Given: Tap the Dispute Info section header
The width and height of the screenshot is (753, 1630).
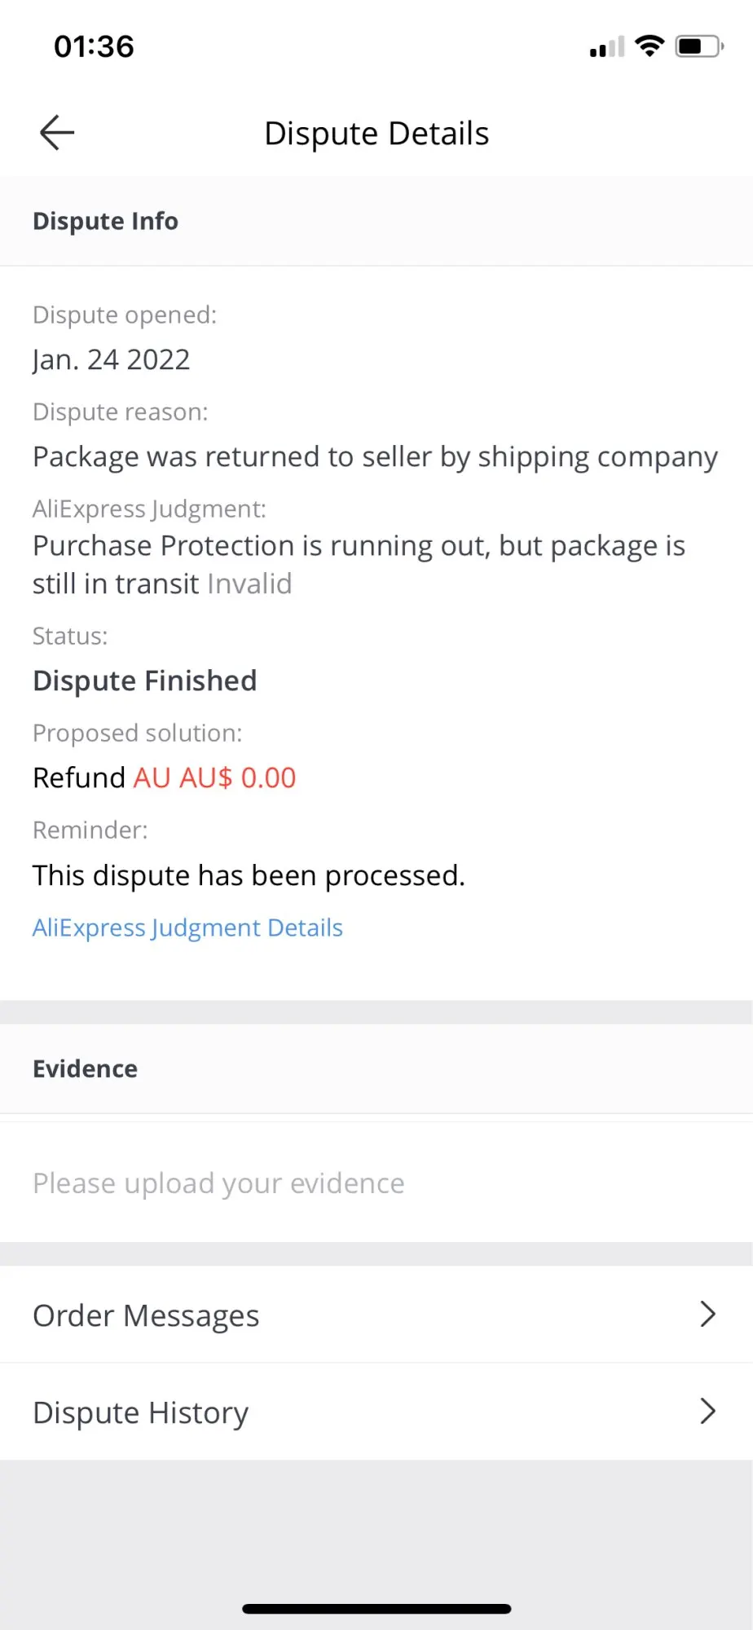Looking at the screenshot, I should 105,221.
